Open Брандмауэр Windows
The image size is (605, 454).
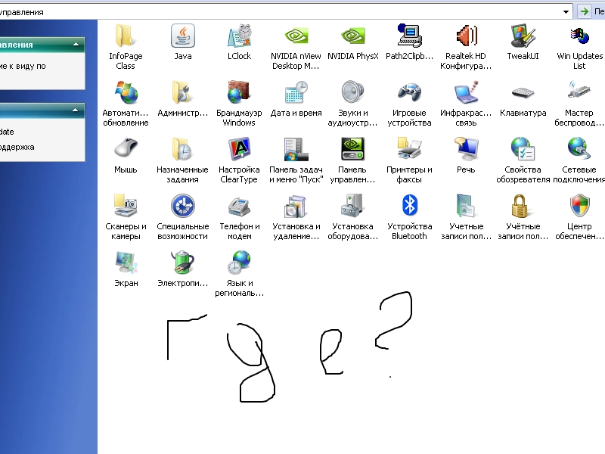239,92
